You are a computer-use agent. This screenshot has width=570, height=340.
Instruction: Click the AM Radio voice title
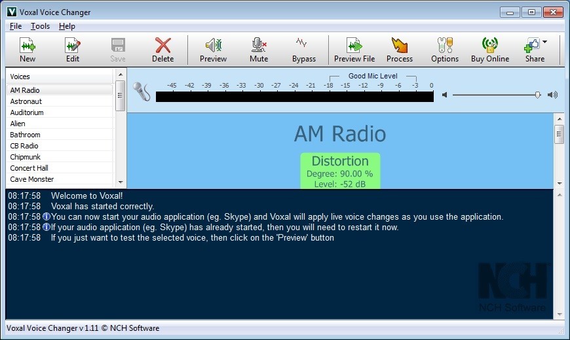tap(340, 133)
